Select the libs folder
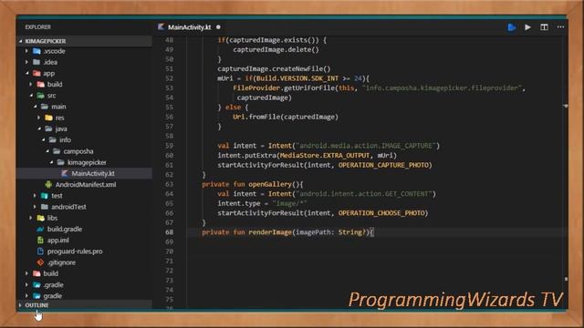584x328 pixels. pyautogui.click(x=52, y=218)
